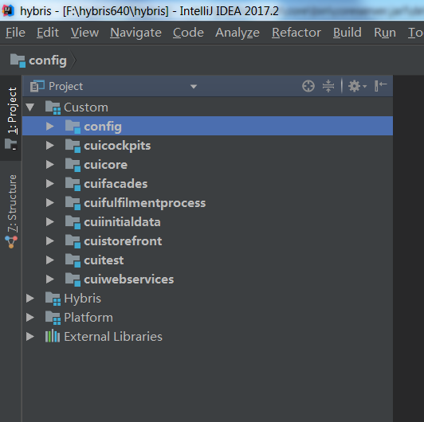This screenshot has width=424, height=422.
Task: Expand the Hybris group
Action: (x=29, y=299)
